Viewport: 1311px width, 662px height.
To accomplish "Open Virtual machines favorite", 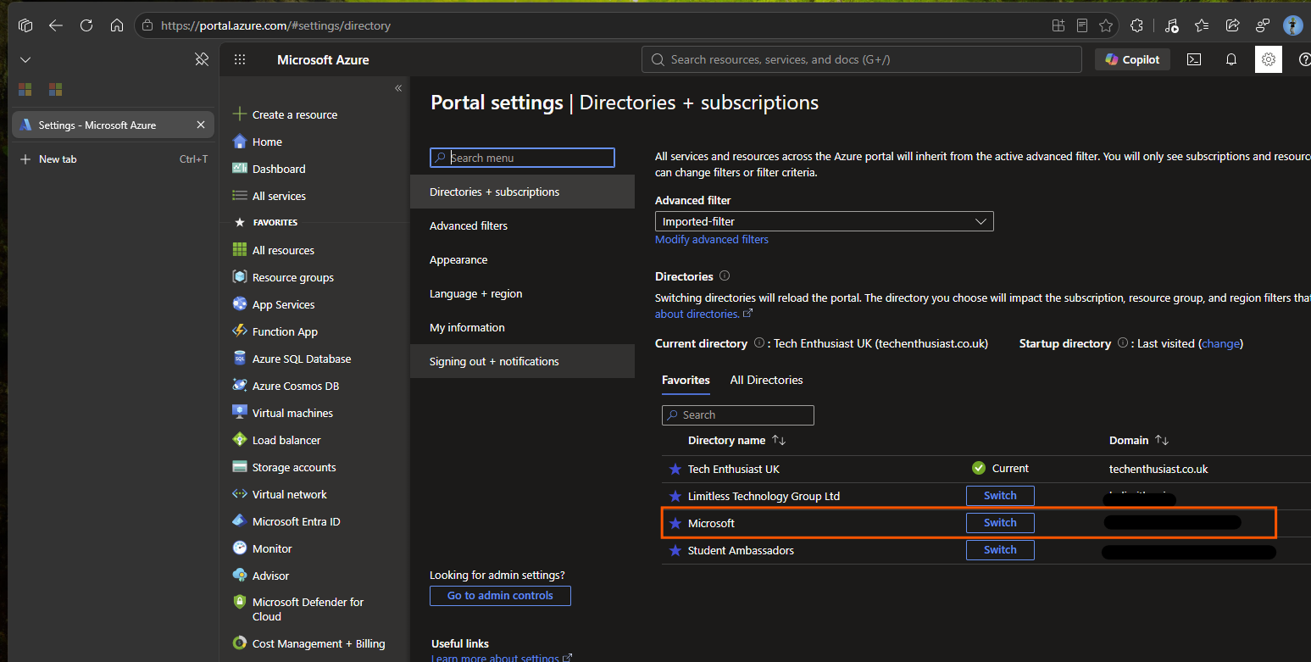I will tap(282, 413).
